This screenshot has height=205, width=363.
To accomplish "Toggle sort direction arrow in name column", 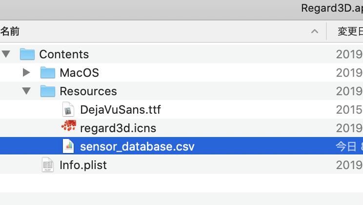I will 315,32.
